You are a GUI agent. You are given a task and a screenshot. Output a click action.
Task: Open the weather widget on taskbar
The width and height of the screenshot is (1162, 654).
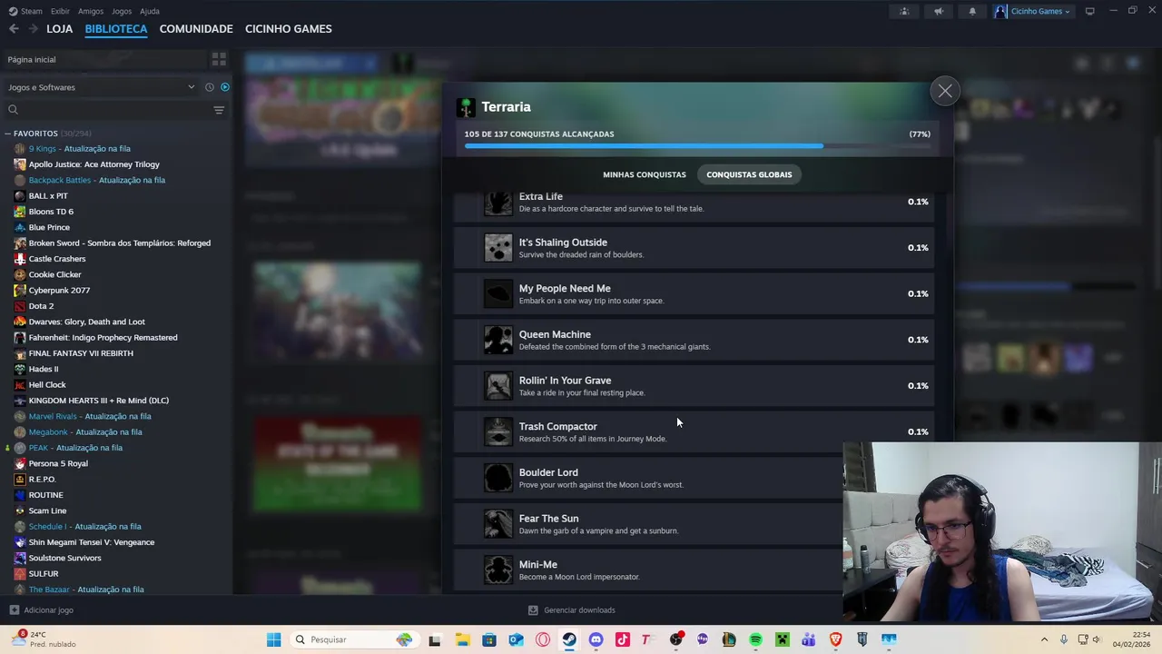tap(44, 639)
